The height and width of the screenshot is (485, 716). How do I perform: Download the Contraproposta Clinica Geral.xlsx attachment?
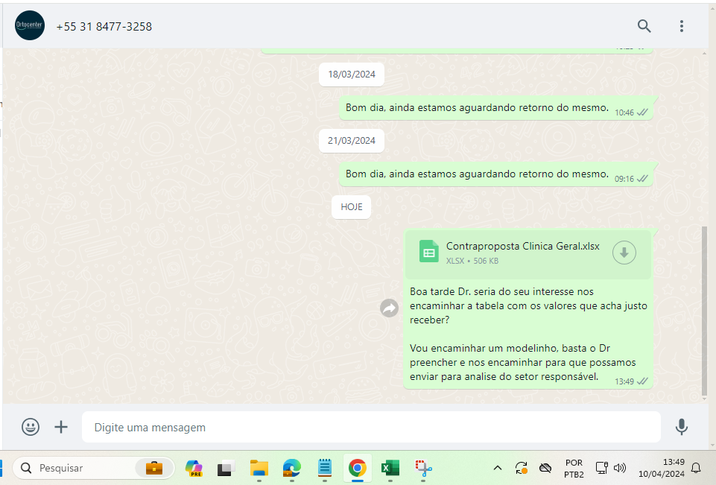coord(624,253)
